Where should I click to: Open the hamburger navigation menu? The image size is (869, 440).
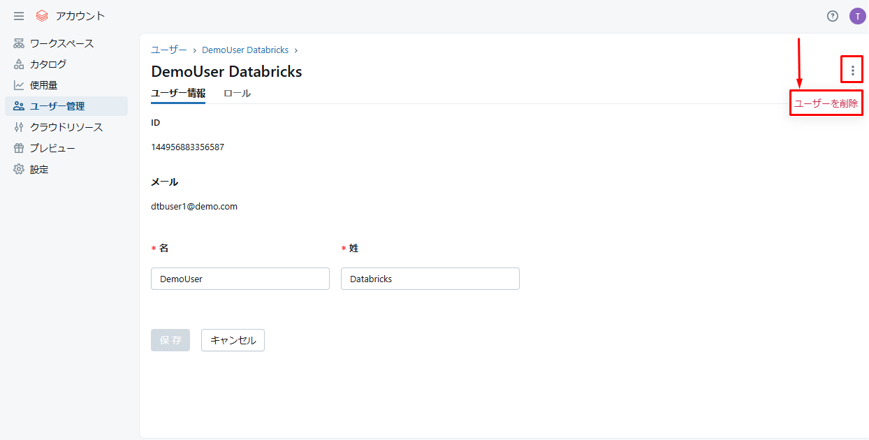pyautogui.click(x=19, y=16)
